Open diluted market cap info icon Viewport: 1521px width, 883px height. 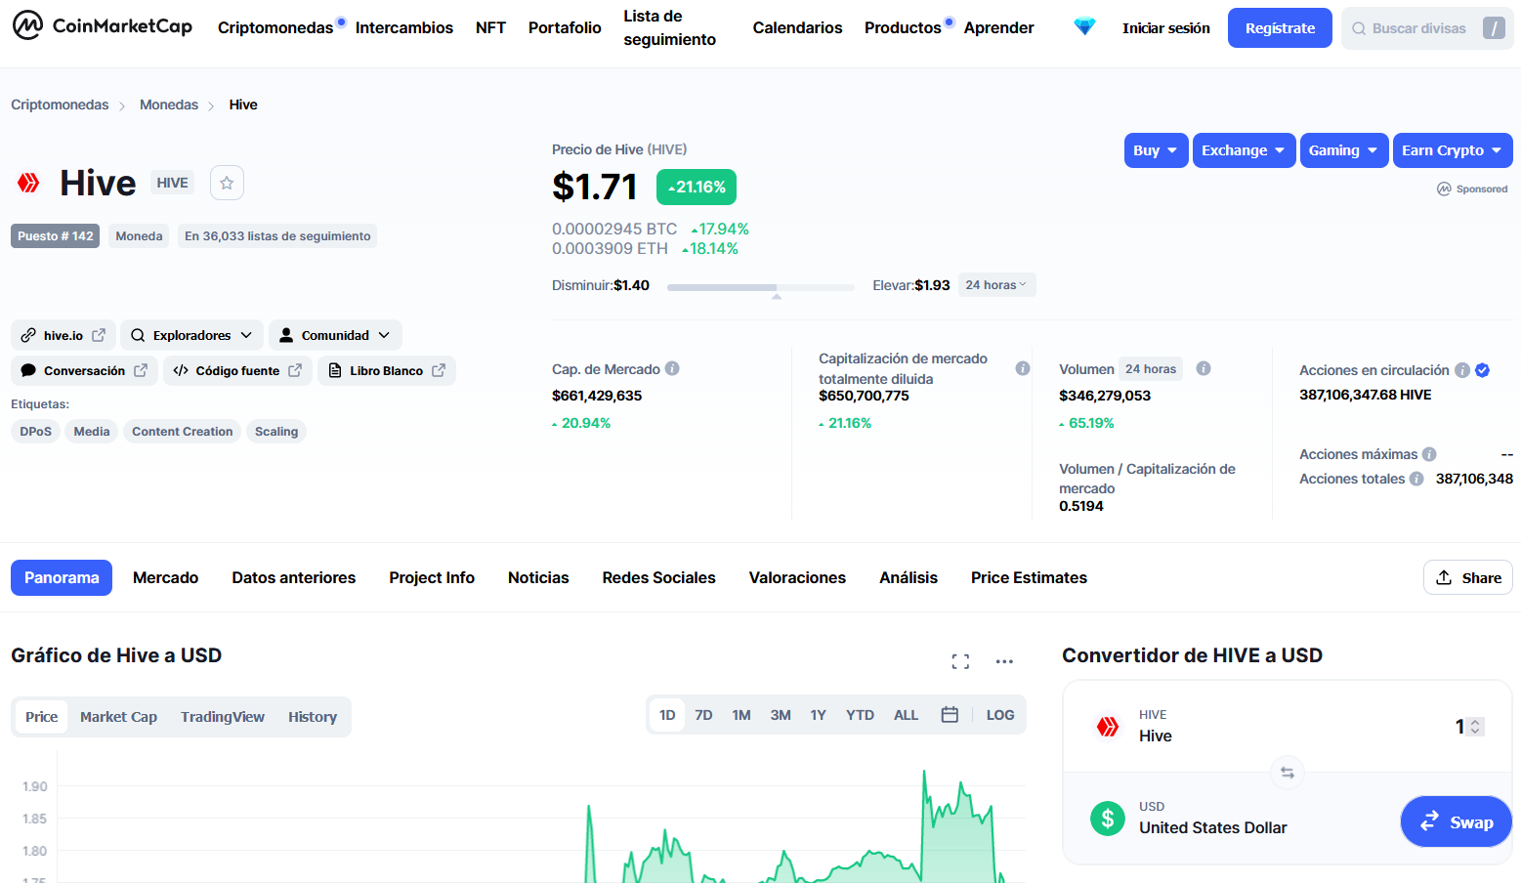[1023, 368]
